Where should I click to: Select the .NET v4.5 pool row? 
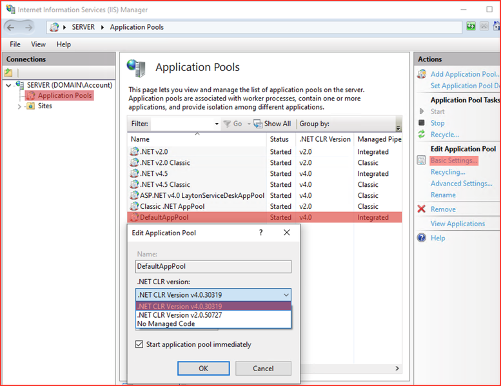[264, 173]
